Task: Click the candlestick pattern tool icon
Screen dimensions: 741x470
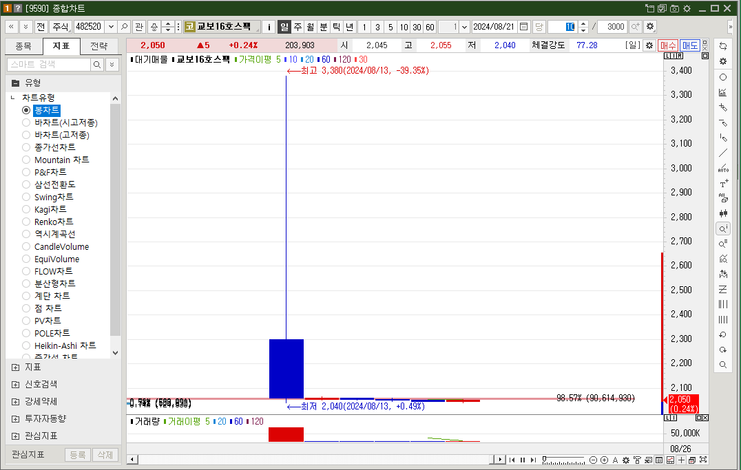Action: [x=723, y=213]
